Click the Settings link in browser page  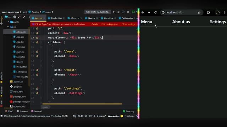(218, 22)
